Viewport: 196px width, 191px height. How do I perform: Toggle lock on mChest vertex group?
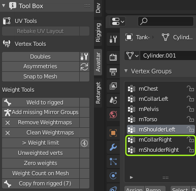point(190,89)
